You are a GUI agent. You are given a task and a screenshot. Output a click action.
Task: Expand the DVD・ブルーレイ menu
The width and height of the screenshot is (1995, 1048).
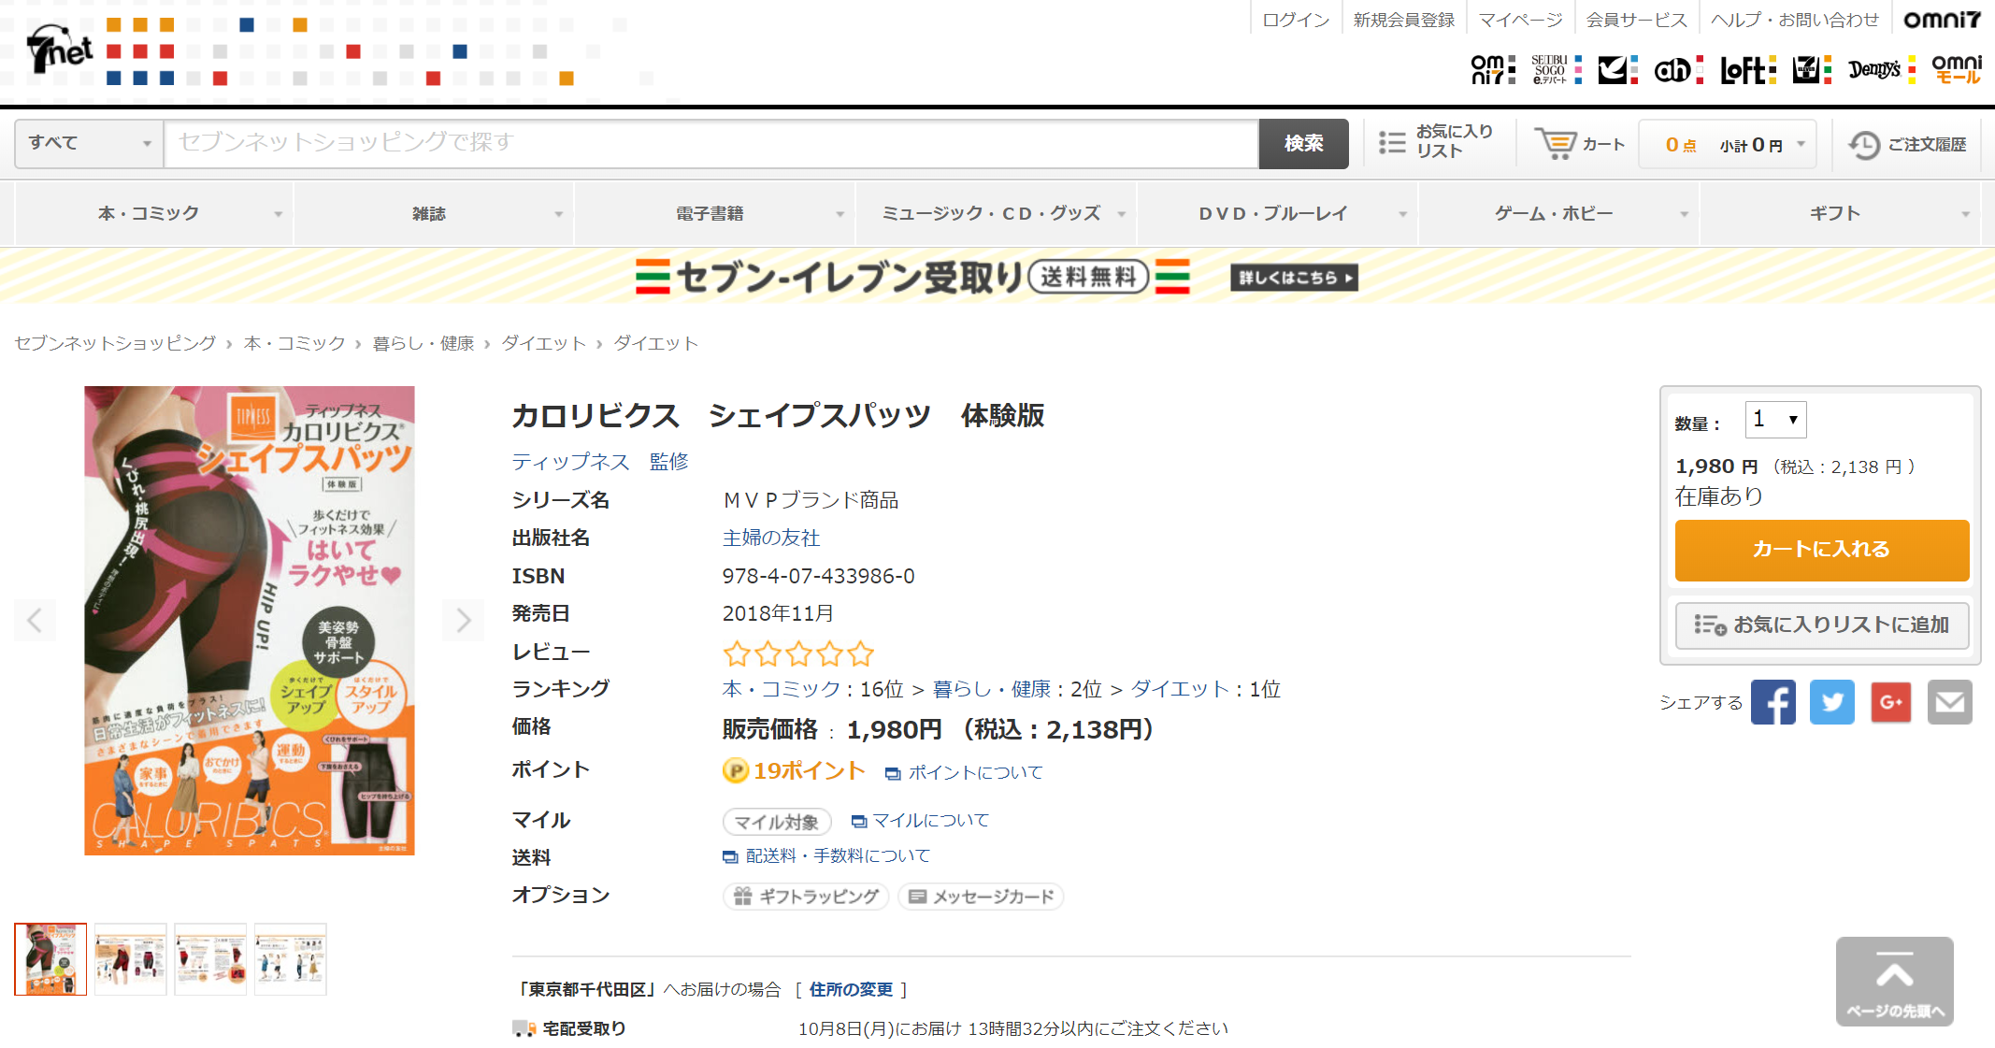[x=1277, y=214]
